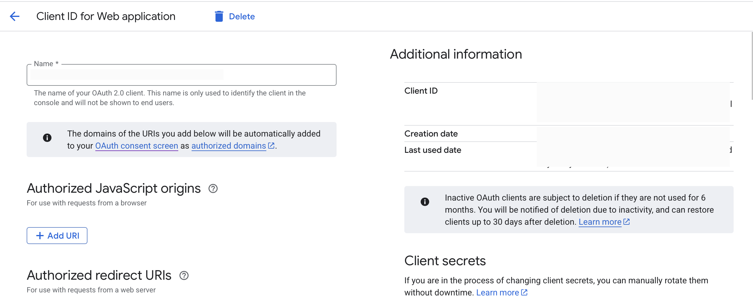
Task: Click the Delete label in the header
Action: (x=242, y=16)
